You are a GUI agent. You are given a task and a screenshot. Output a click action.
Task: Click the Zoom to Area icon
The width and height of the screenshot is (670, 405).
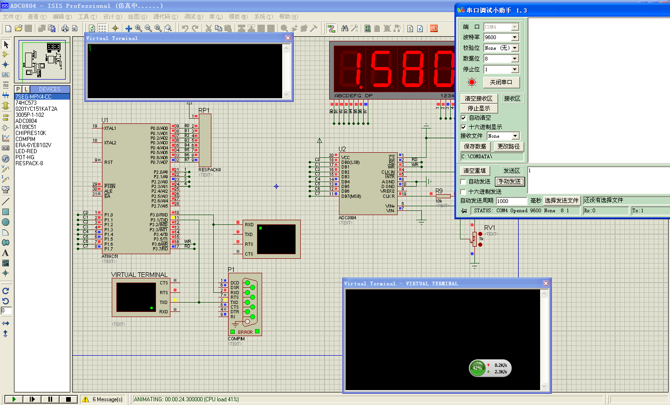[x=168, y=28]
